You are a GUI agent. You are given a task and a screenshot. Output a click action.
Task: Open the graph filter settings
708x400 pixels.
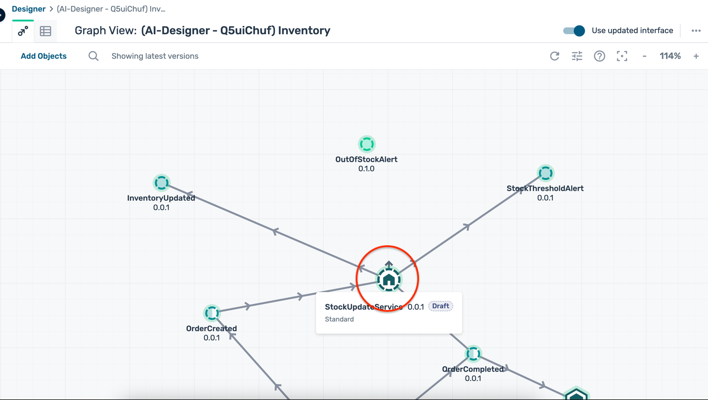[x=577, y=56]
